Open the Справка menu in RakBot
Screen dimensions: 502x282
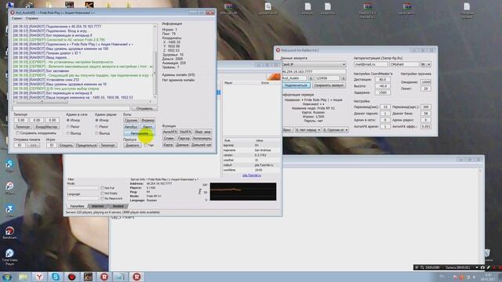pos(31,19)
